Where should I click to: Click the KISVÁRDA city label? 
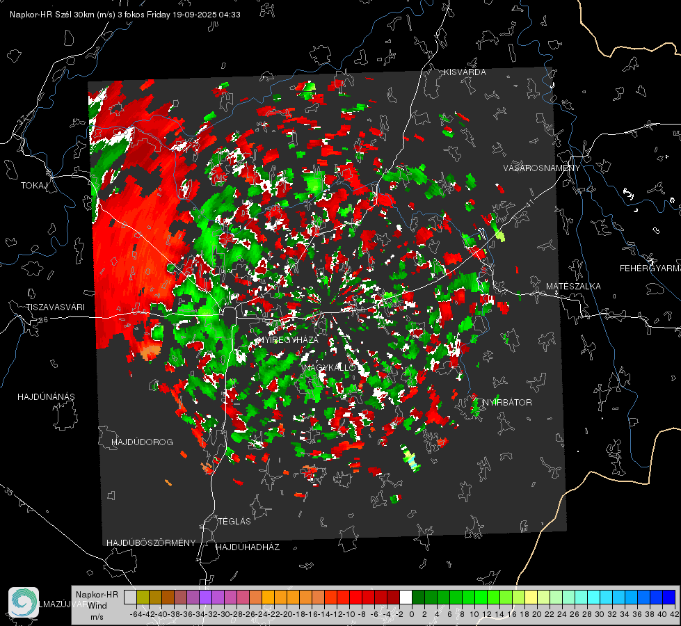465,72
